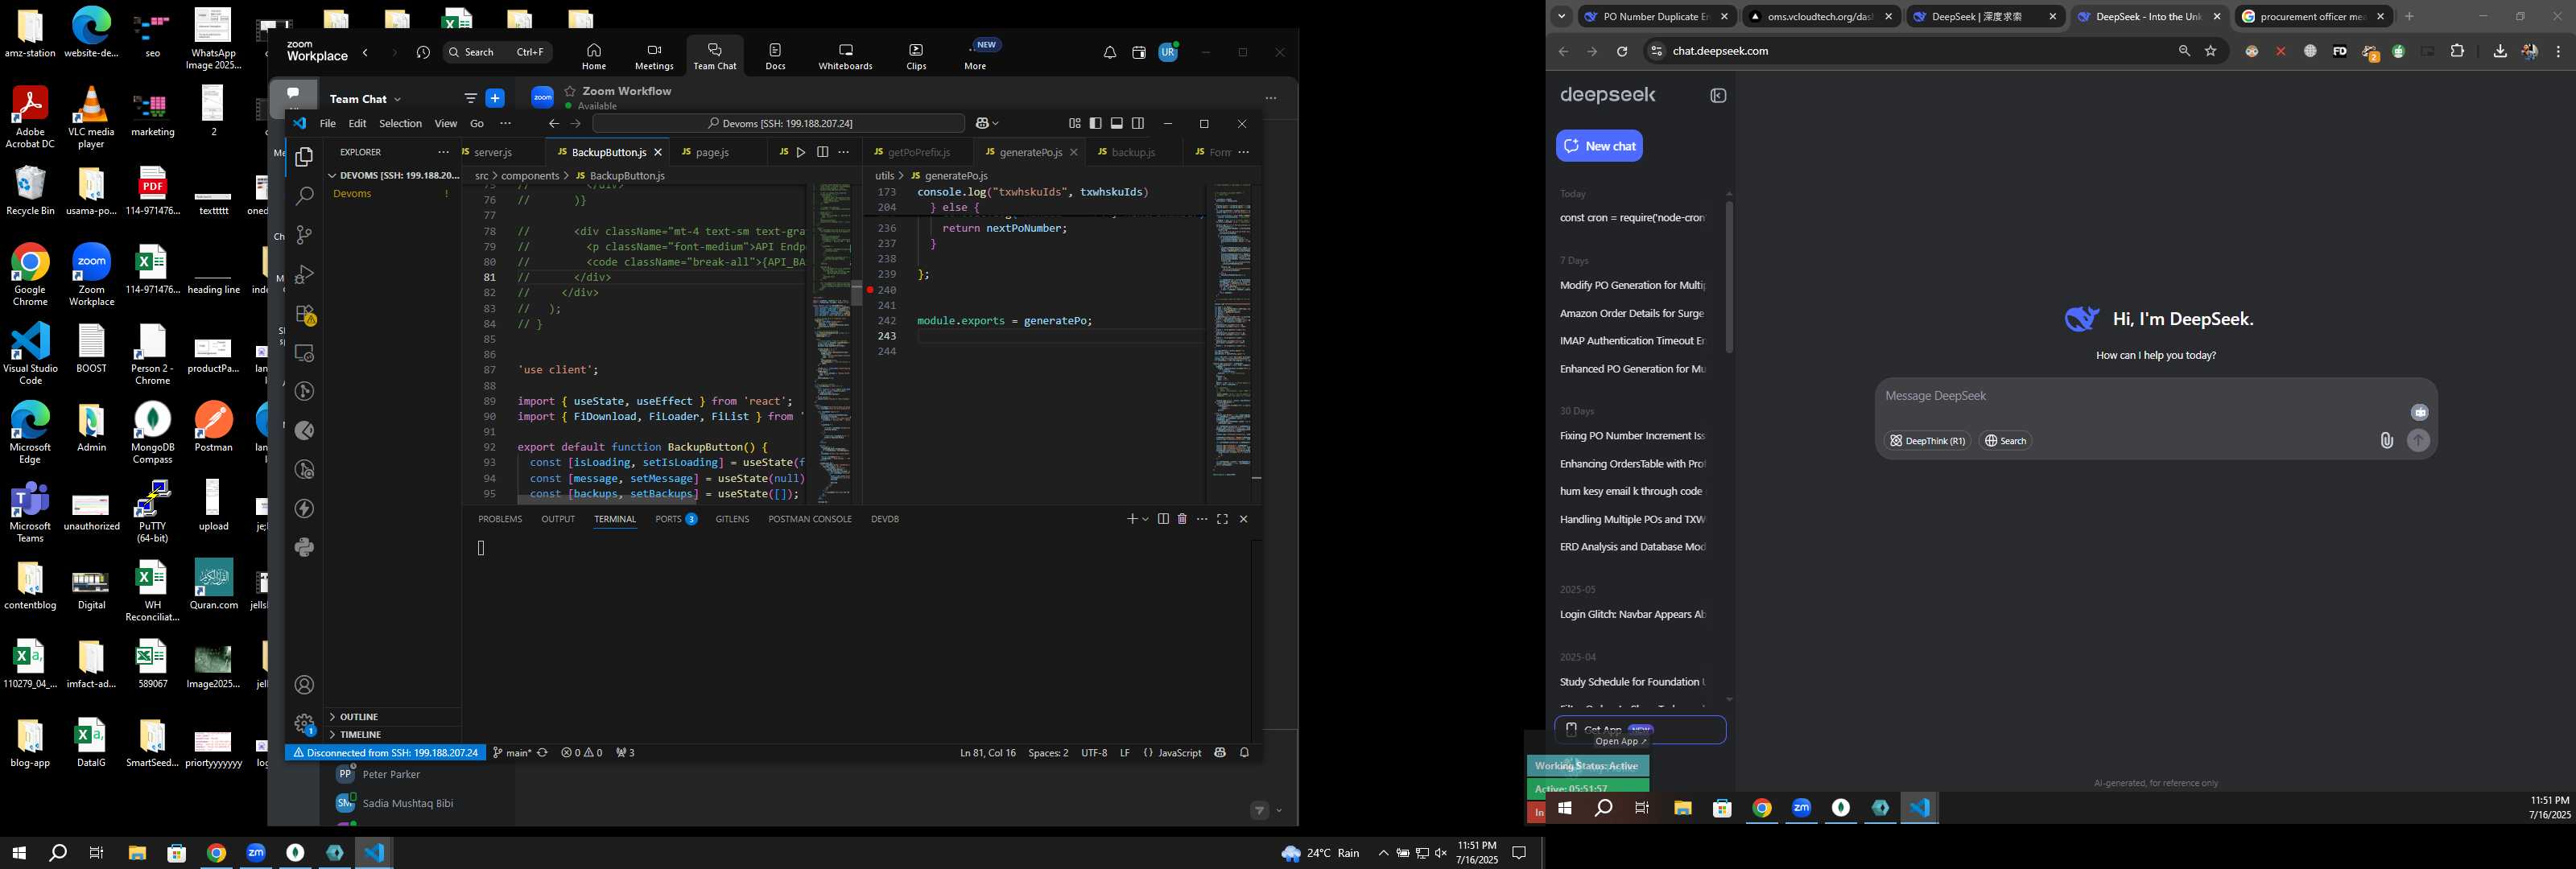
Task: Attach a file in DeepSeek message box
Action: [2386, 441]
